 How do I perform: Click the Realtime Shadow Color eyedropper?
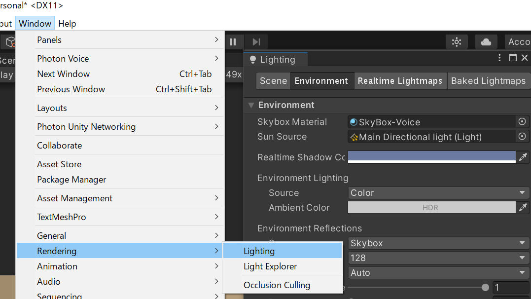523,157
